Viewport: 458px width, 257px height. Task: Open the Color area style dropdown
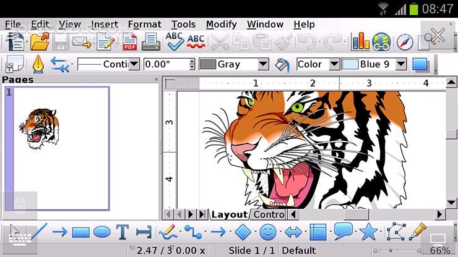coord(334,64)
